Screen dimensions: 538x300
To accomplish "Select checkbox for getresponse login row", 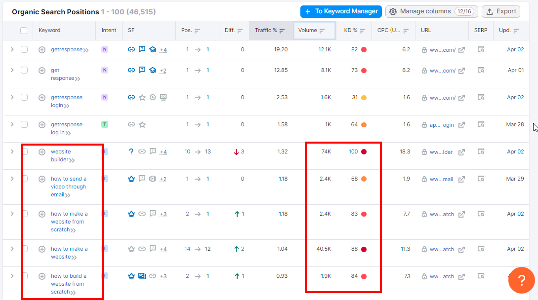I will [24, 97].
